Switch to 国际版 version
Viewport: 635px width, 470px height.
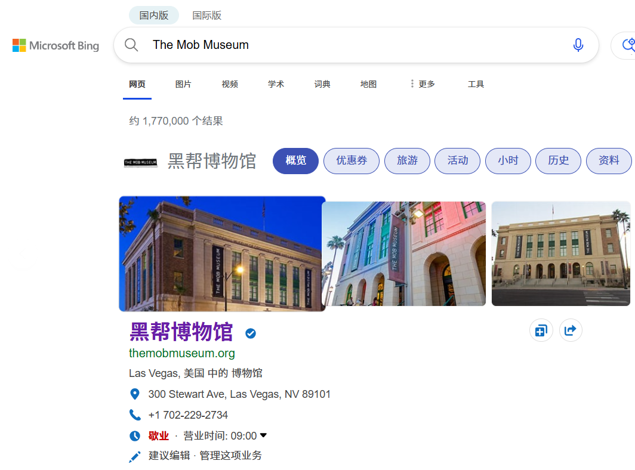[x=206, y=16]
